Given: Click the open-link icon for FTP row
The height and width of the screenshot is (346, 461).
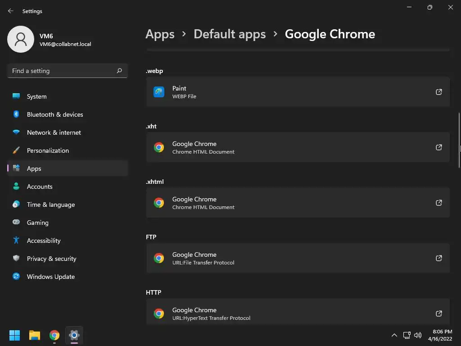Looking at the screenshot, I should [x=438, y=258].
